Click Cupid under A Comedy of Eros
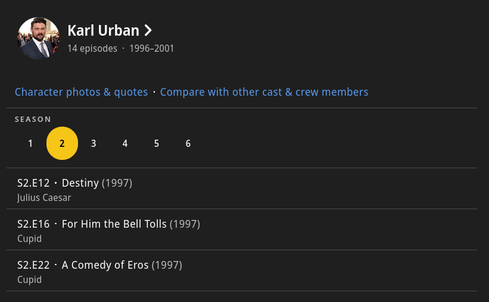This screenshot has width=489, height=302. pos(29,280)
